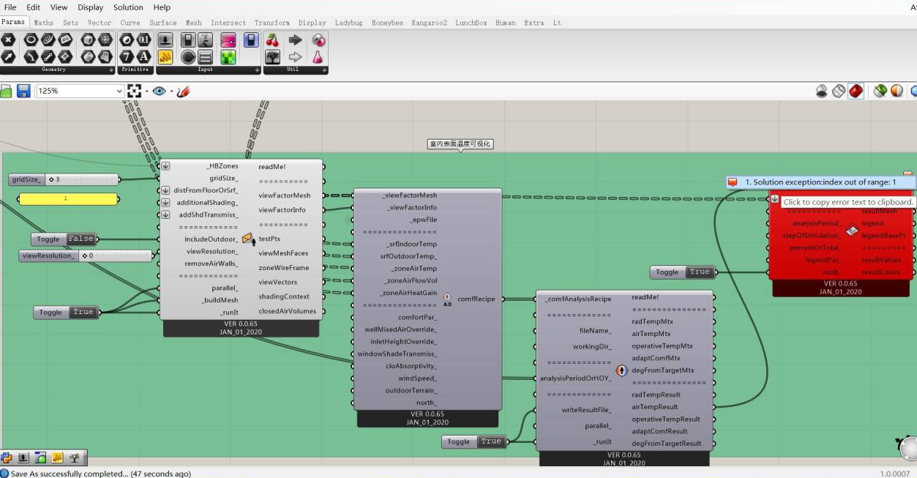This screenshot has height=478, width=917.
Task: Click the save file icon
Action: coord(23,91)
